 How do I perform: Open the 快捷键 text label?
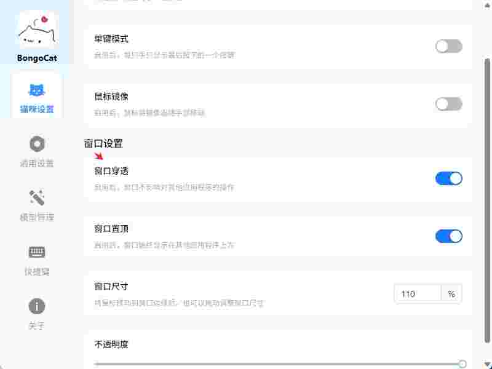(x=37, y=272)
